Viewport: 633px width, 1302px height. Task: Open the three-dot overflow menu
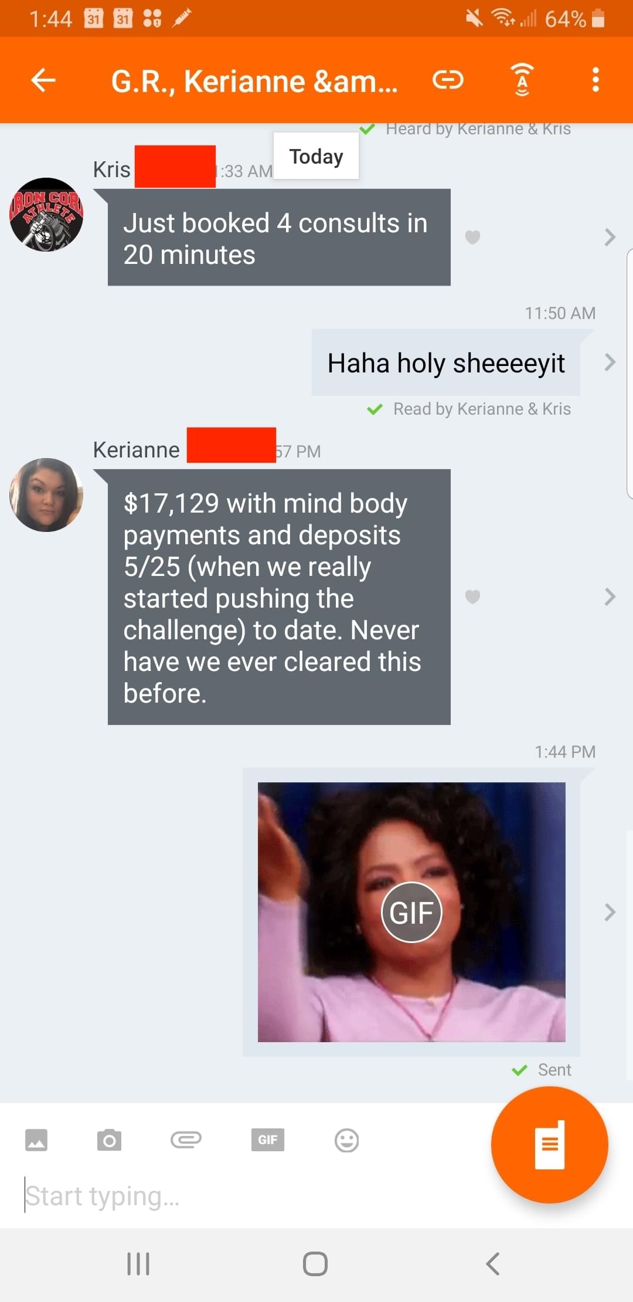pyautogui.click(x=595, y=80)
